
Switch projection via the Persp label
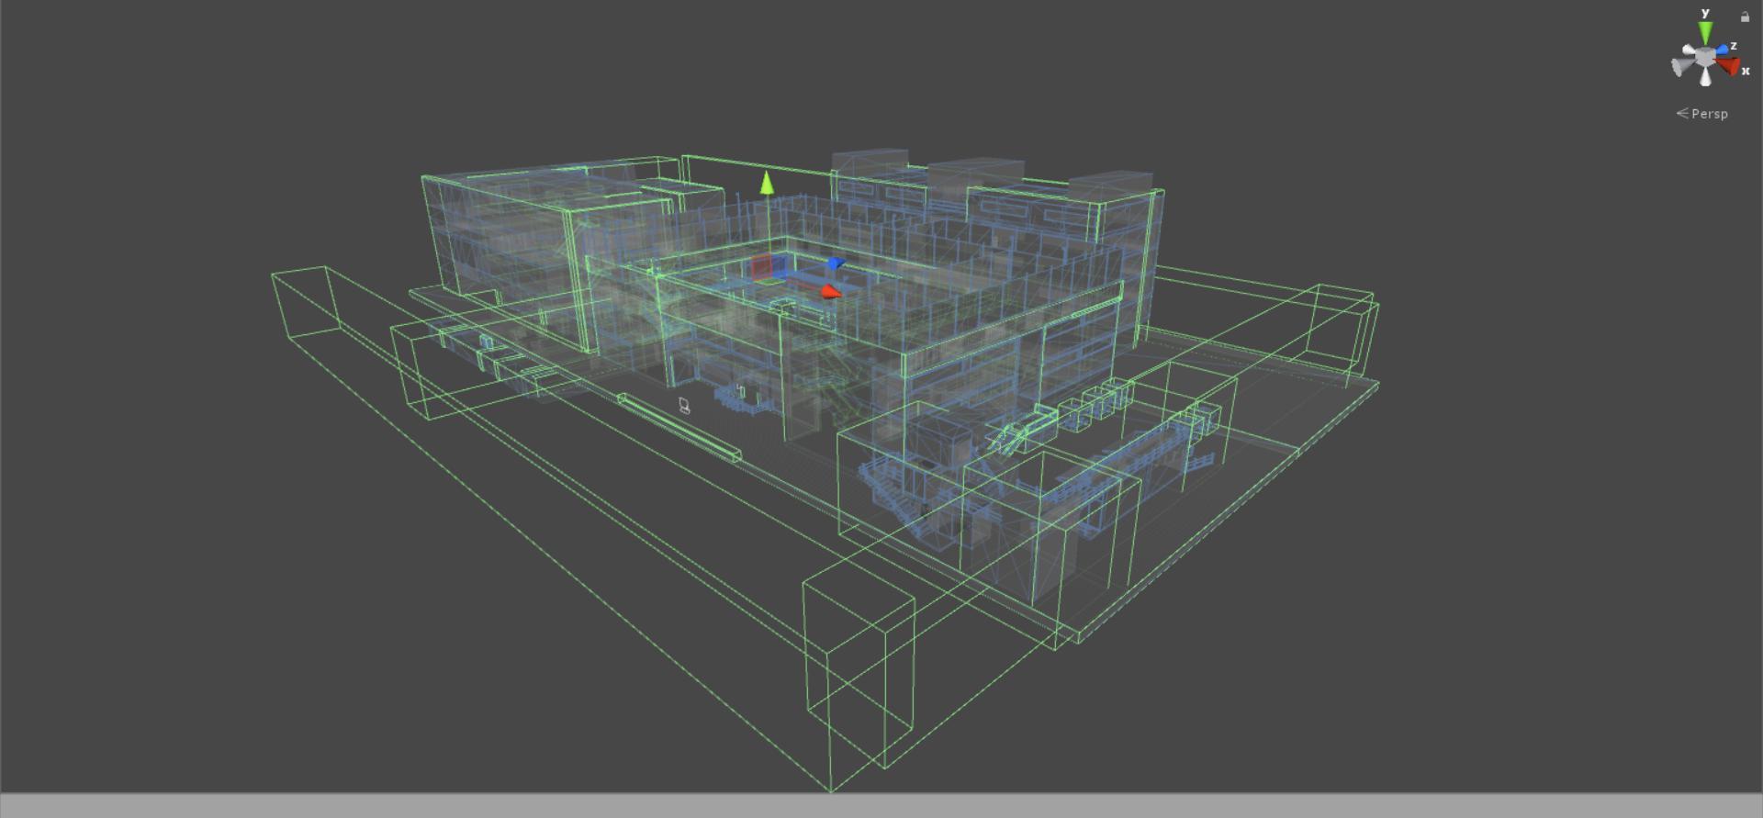tap(1708, 114)
